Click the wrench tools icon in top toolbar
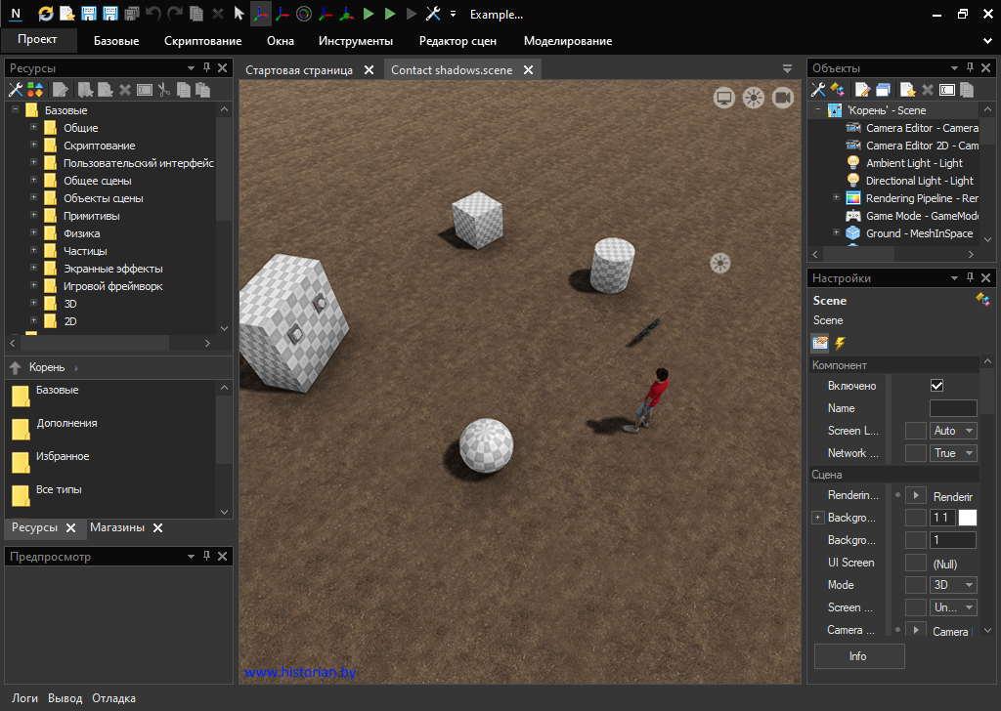Viewport: 1001px width, 711px height. tap(433, 14)
